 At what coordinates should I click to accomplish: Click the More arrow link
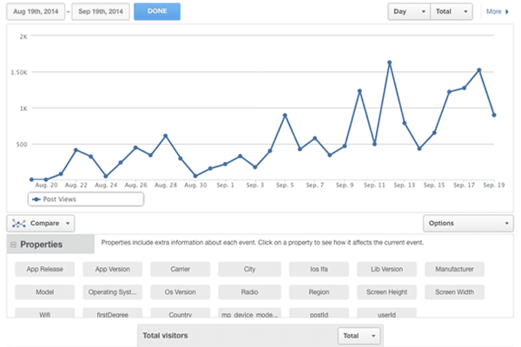(x=497, y=12)
